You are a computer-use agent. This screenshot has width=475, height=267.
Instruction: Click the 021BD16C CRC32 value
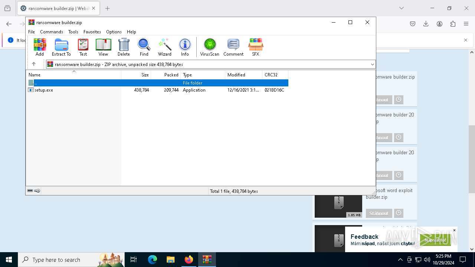point(274,90)
